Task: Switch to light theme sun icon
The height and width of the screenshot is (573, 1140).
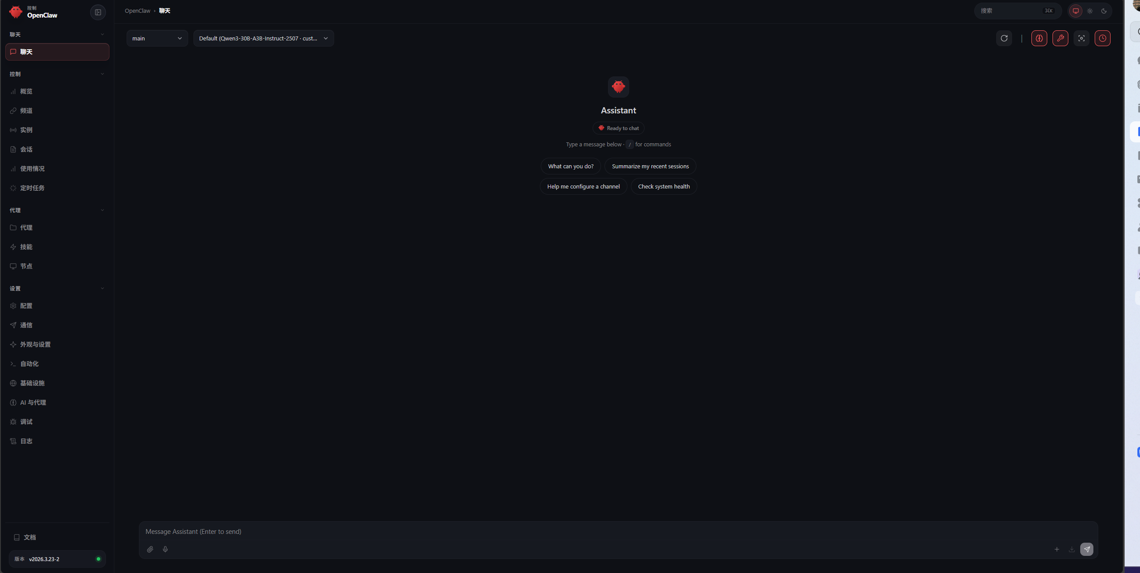Action: click(1089, 11)
